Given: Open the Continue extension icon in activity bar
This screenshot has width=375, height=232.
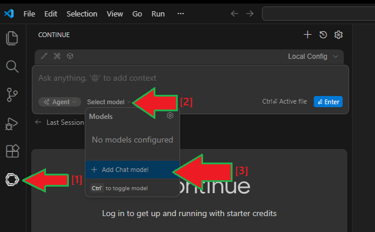Looking at the screenshot, I should (12, 180).
